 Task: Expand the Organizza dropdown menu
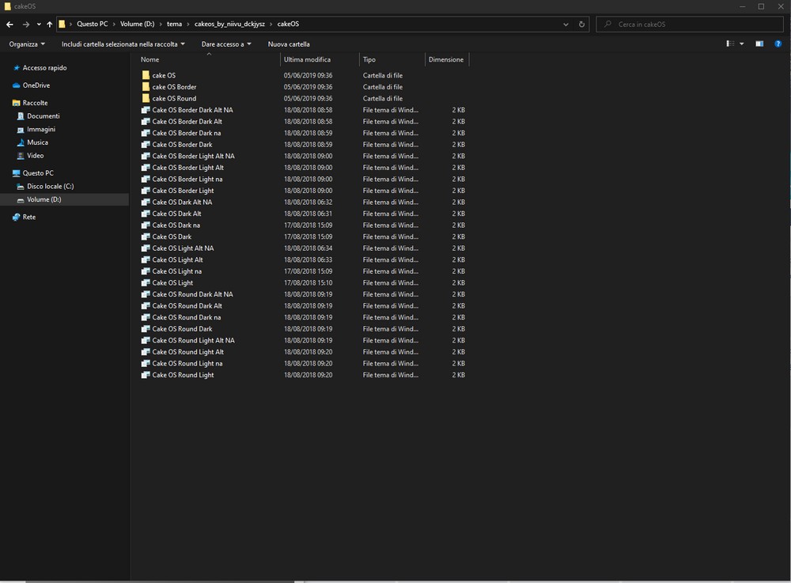27,44
